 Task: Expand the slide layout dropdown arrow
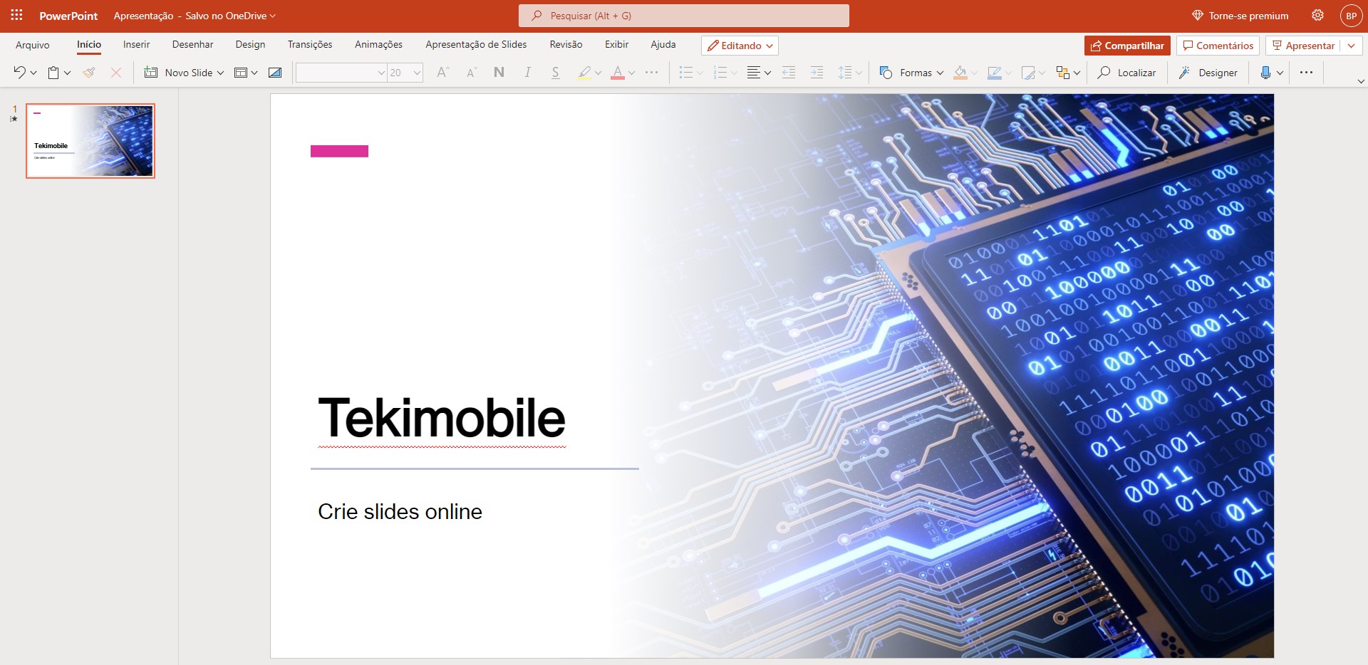tap(254, 73)
